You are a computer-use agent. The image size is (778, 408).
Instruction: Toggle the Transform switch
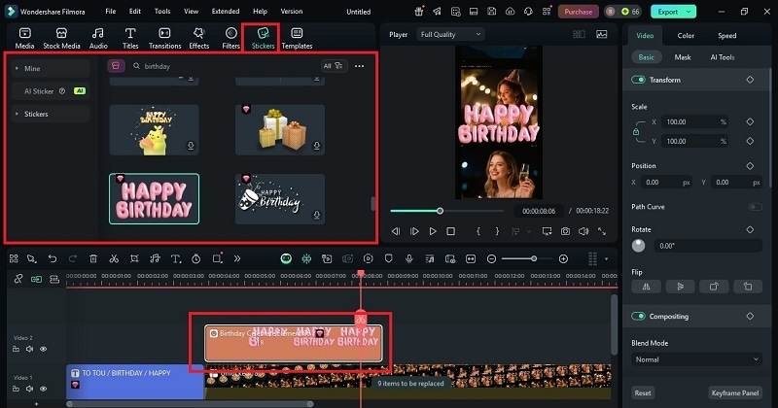pyautogui.click(x=638, y=80)
